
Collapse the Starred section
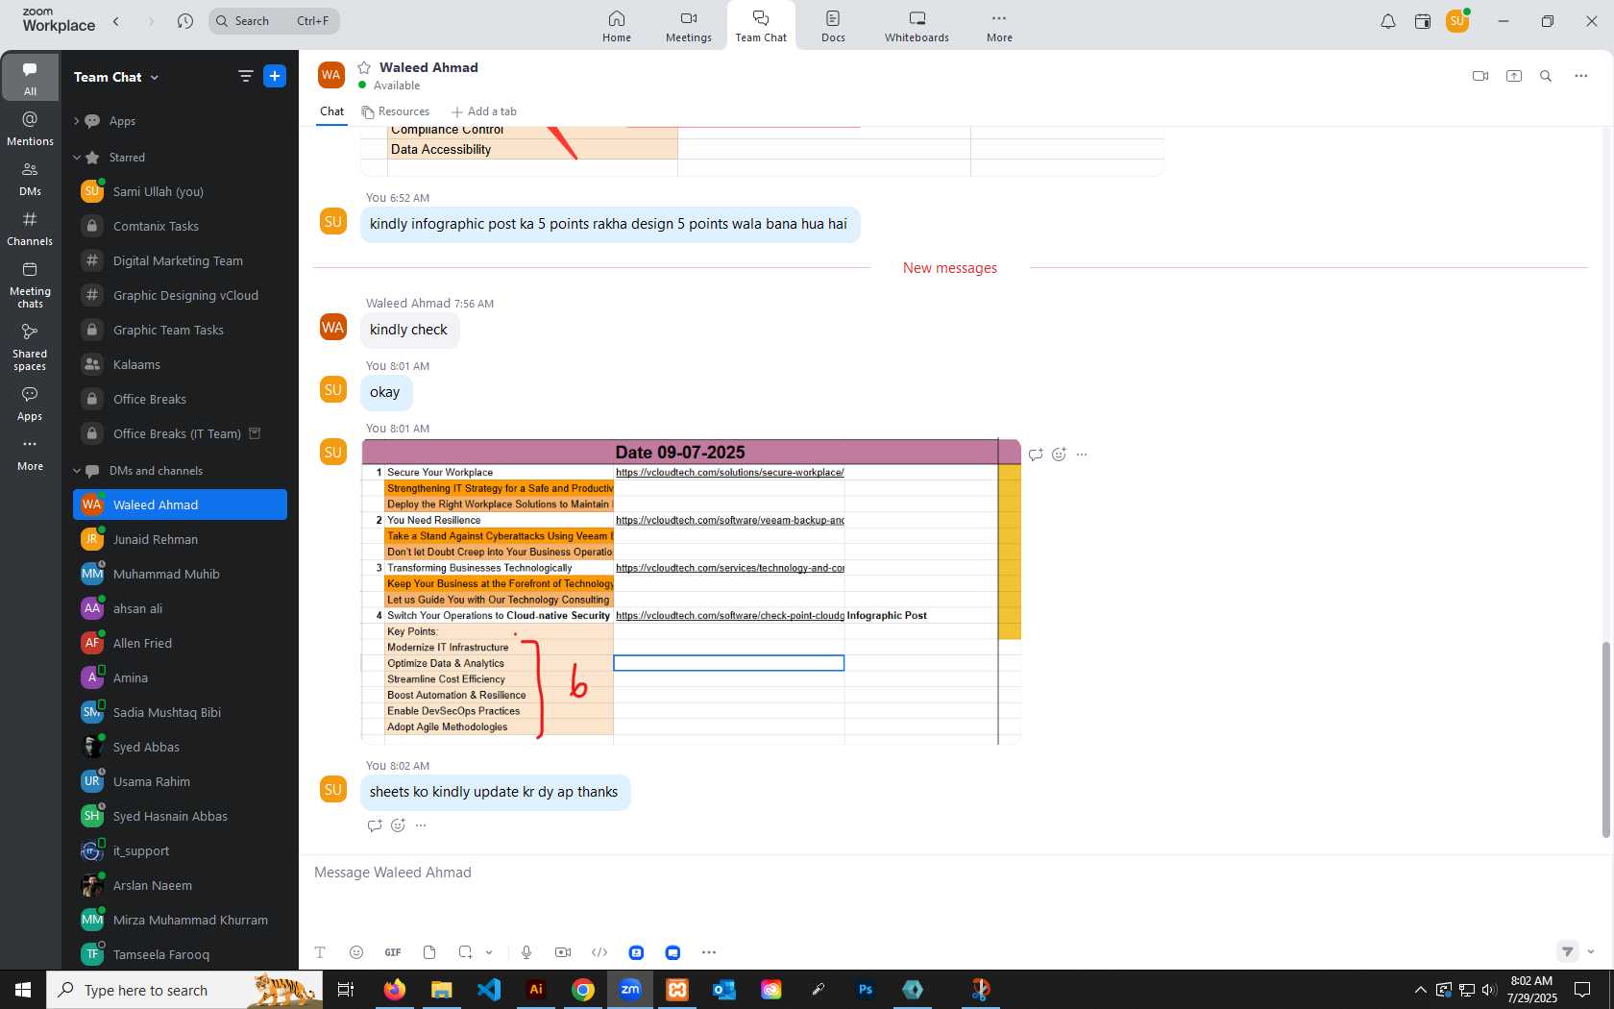(x=76, y=158)
